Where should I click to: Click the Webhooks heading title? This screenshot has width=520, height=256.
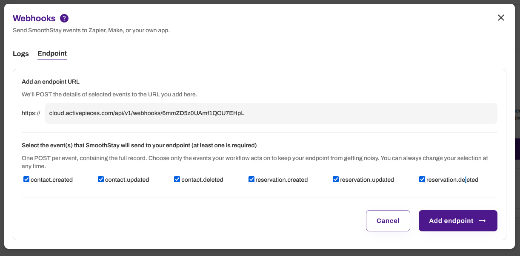(34, 18)
